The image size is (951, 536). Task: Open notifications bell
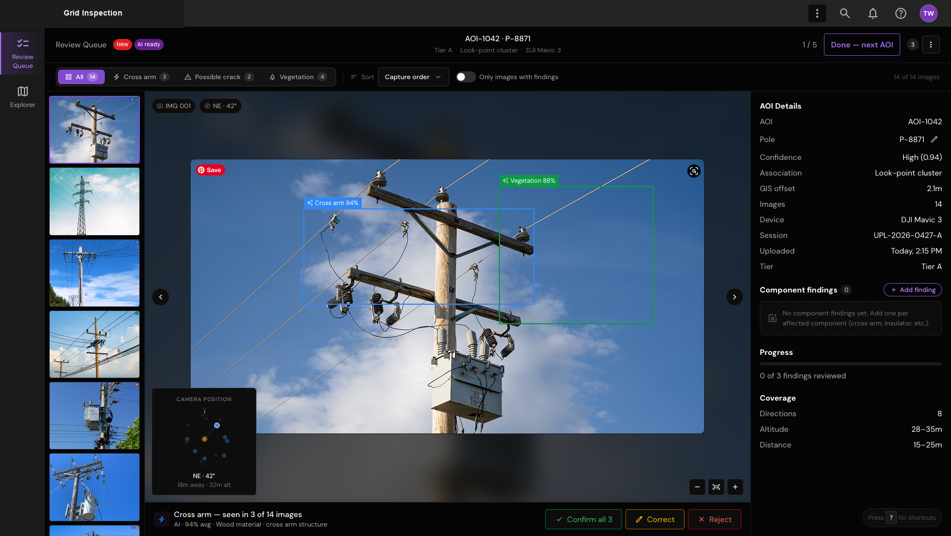tap(872, 13)
